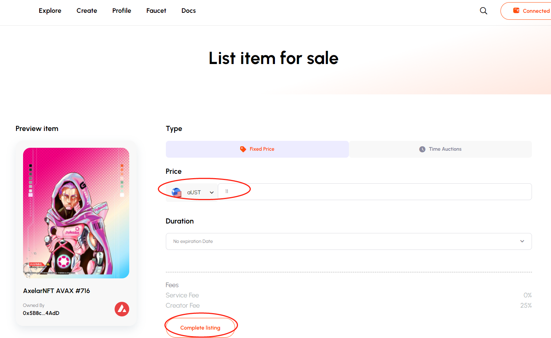Screen dimensions: 551x338
Task: Select the Fixed Price listing type
Action: click(x=257, y=149)
